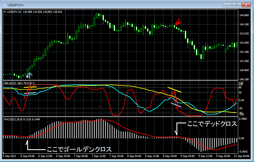This screenshot has width=254, height=162.
Task: Click the 144.860 price scale label
Action: click(244, 15)
